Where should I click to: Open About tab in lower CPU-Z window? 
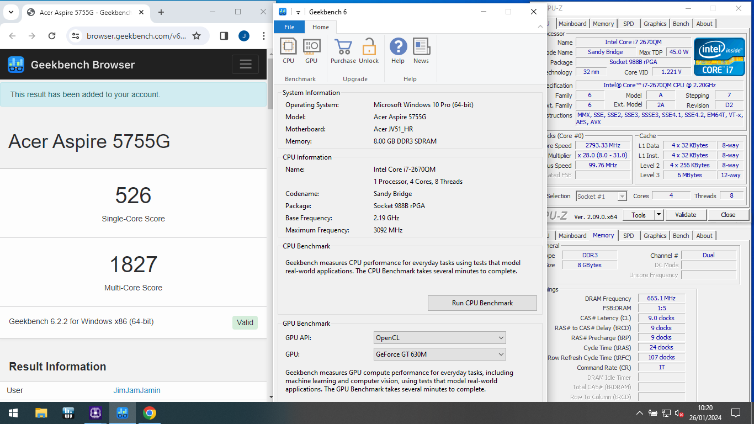click(704, 236)
